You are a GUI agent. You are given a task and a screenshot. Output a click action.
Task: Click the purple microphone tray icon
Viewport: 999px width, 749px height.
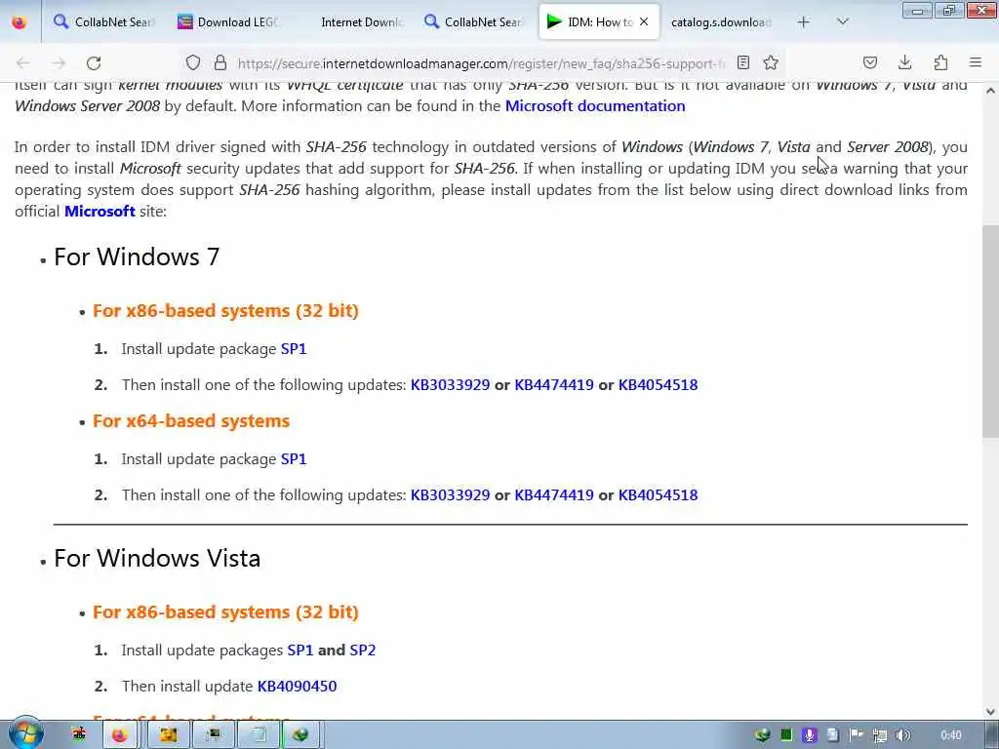[809, 735]
